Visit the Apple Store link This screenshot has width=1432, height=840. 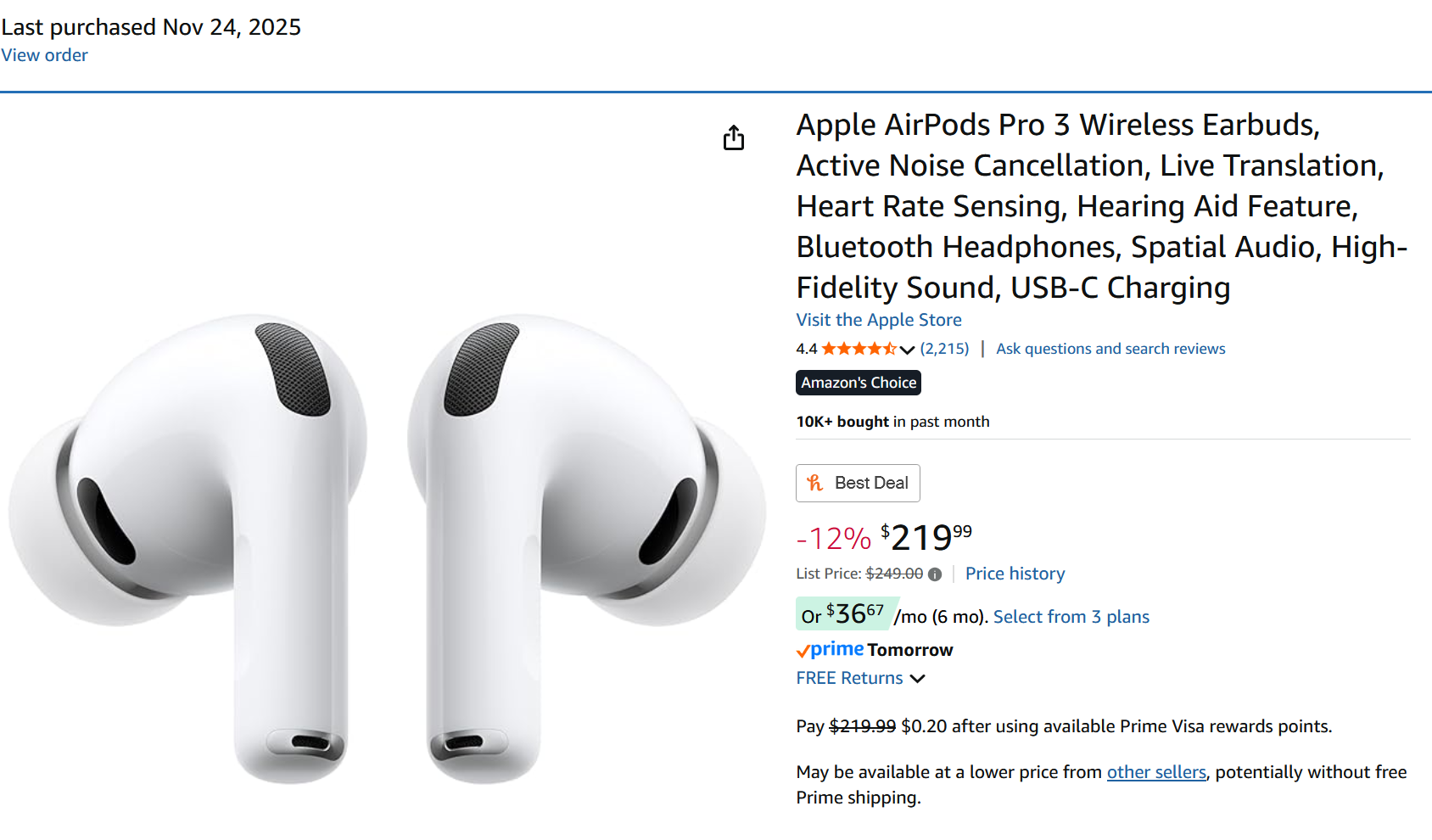click(x=878, y=320)
